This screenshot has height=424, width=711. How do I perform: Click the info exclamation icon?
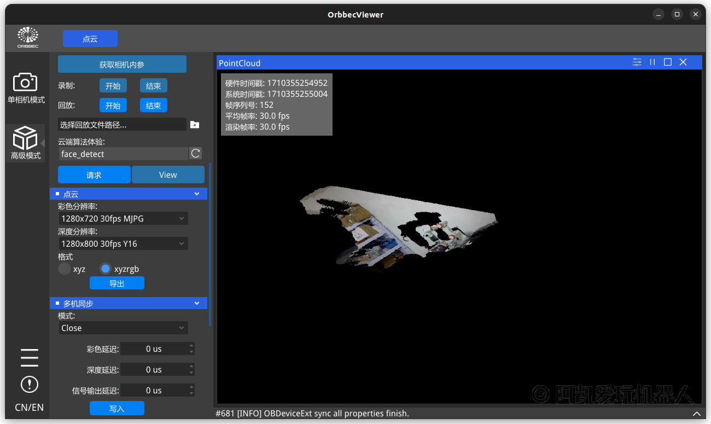[29, 384]
